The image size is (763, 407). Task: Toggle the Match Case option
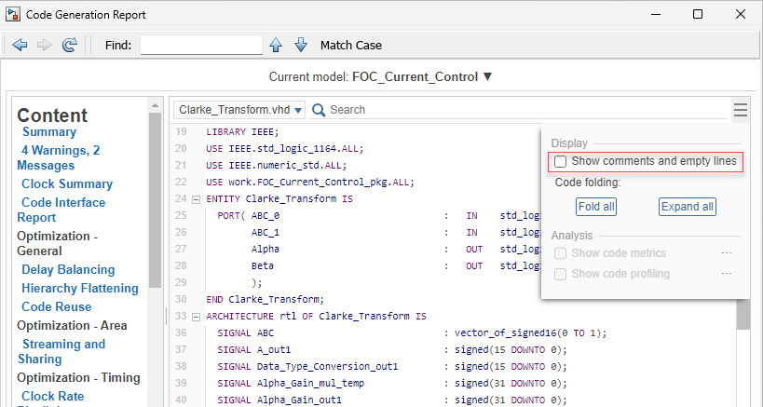click(350, 45)
